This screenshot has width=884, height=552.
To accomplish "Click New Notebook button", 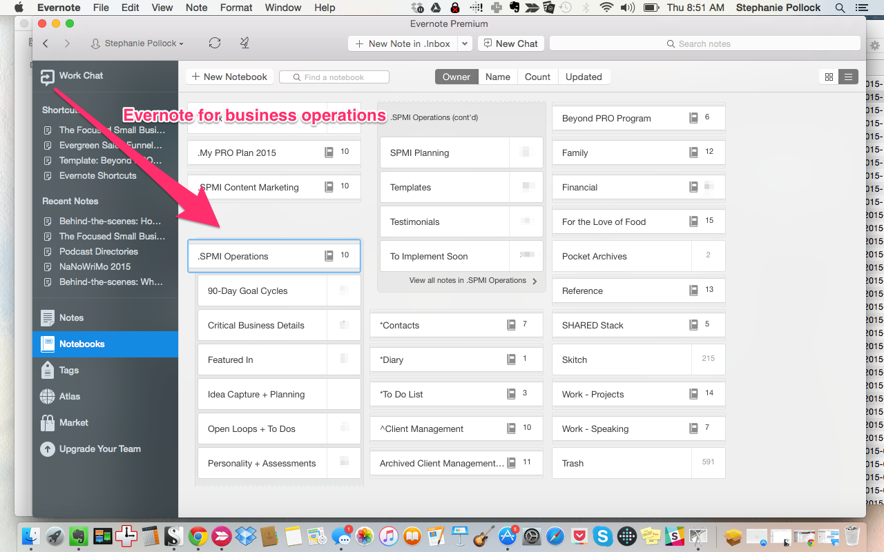I will (x=229, y=77).
